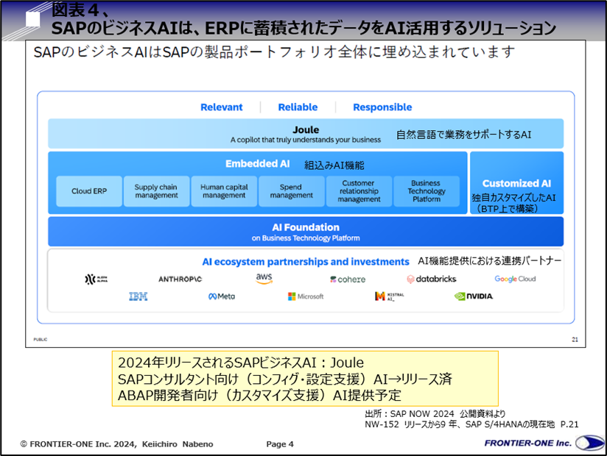Viewport: 607px width, 456px height.
Task: Select the AI Foundation banner
Action: point(306,231)
